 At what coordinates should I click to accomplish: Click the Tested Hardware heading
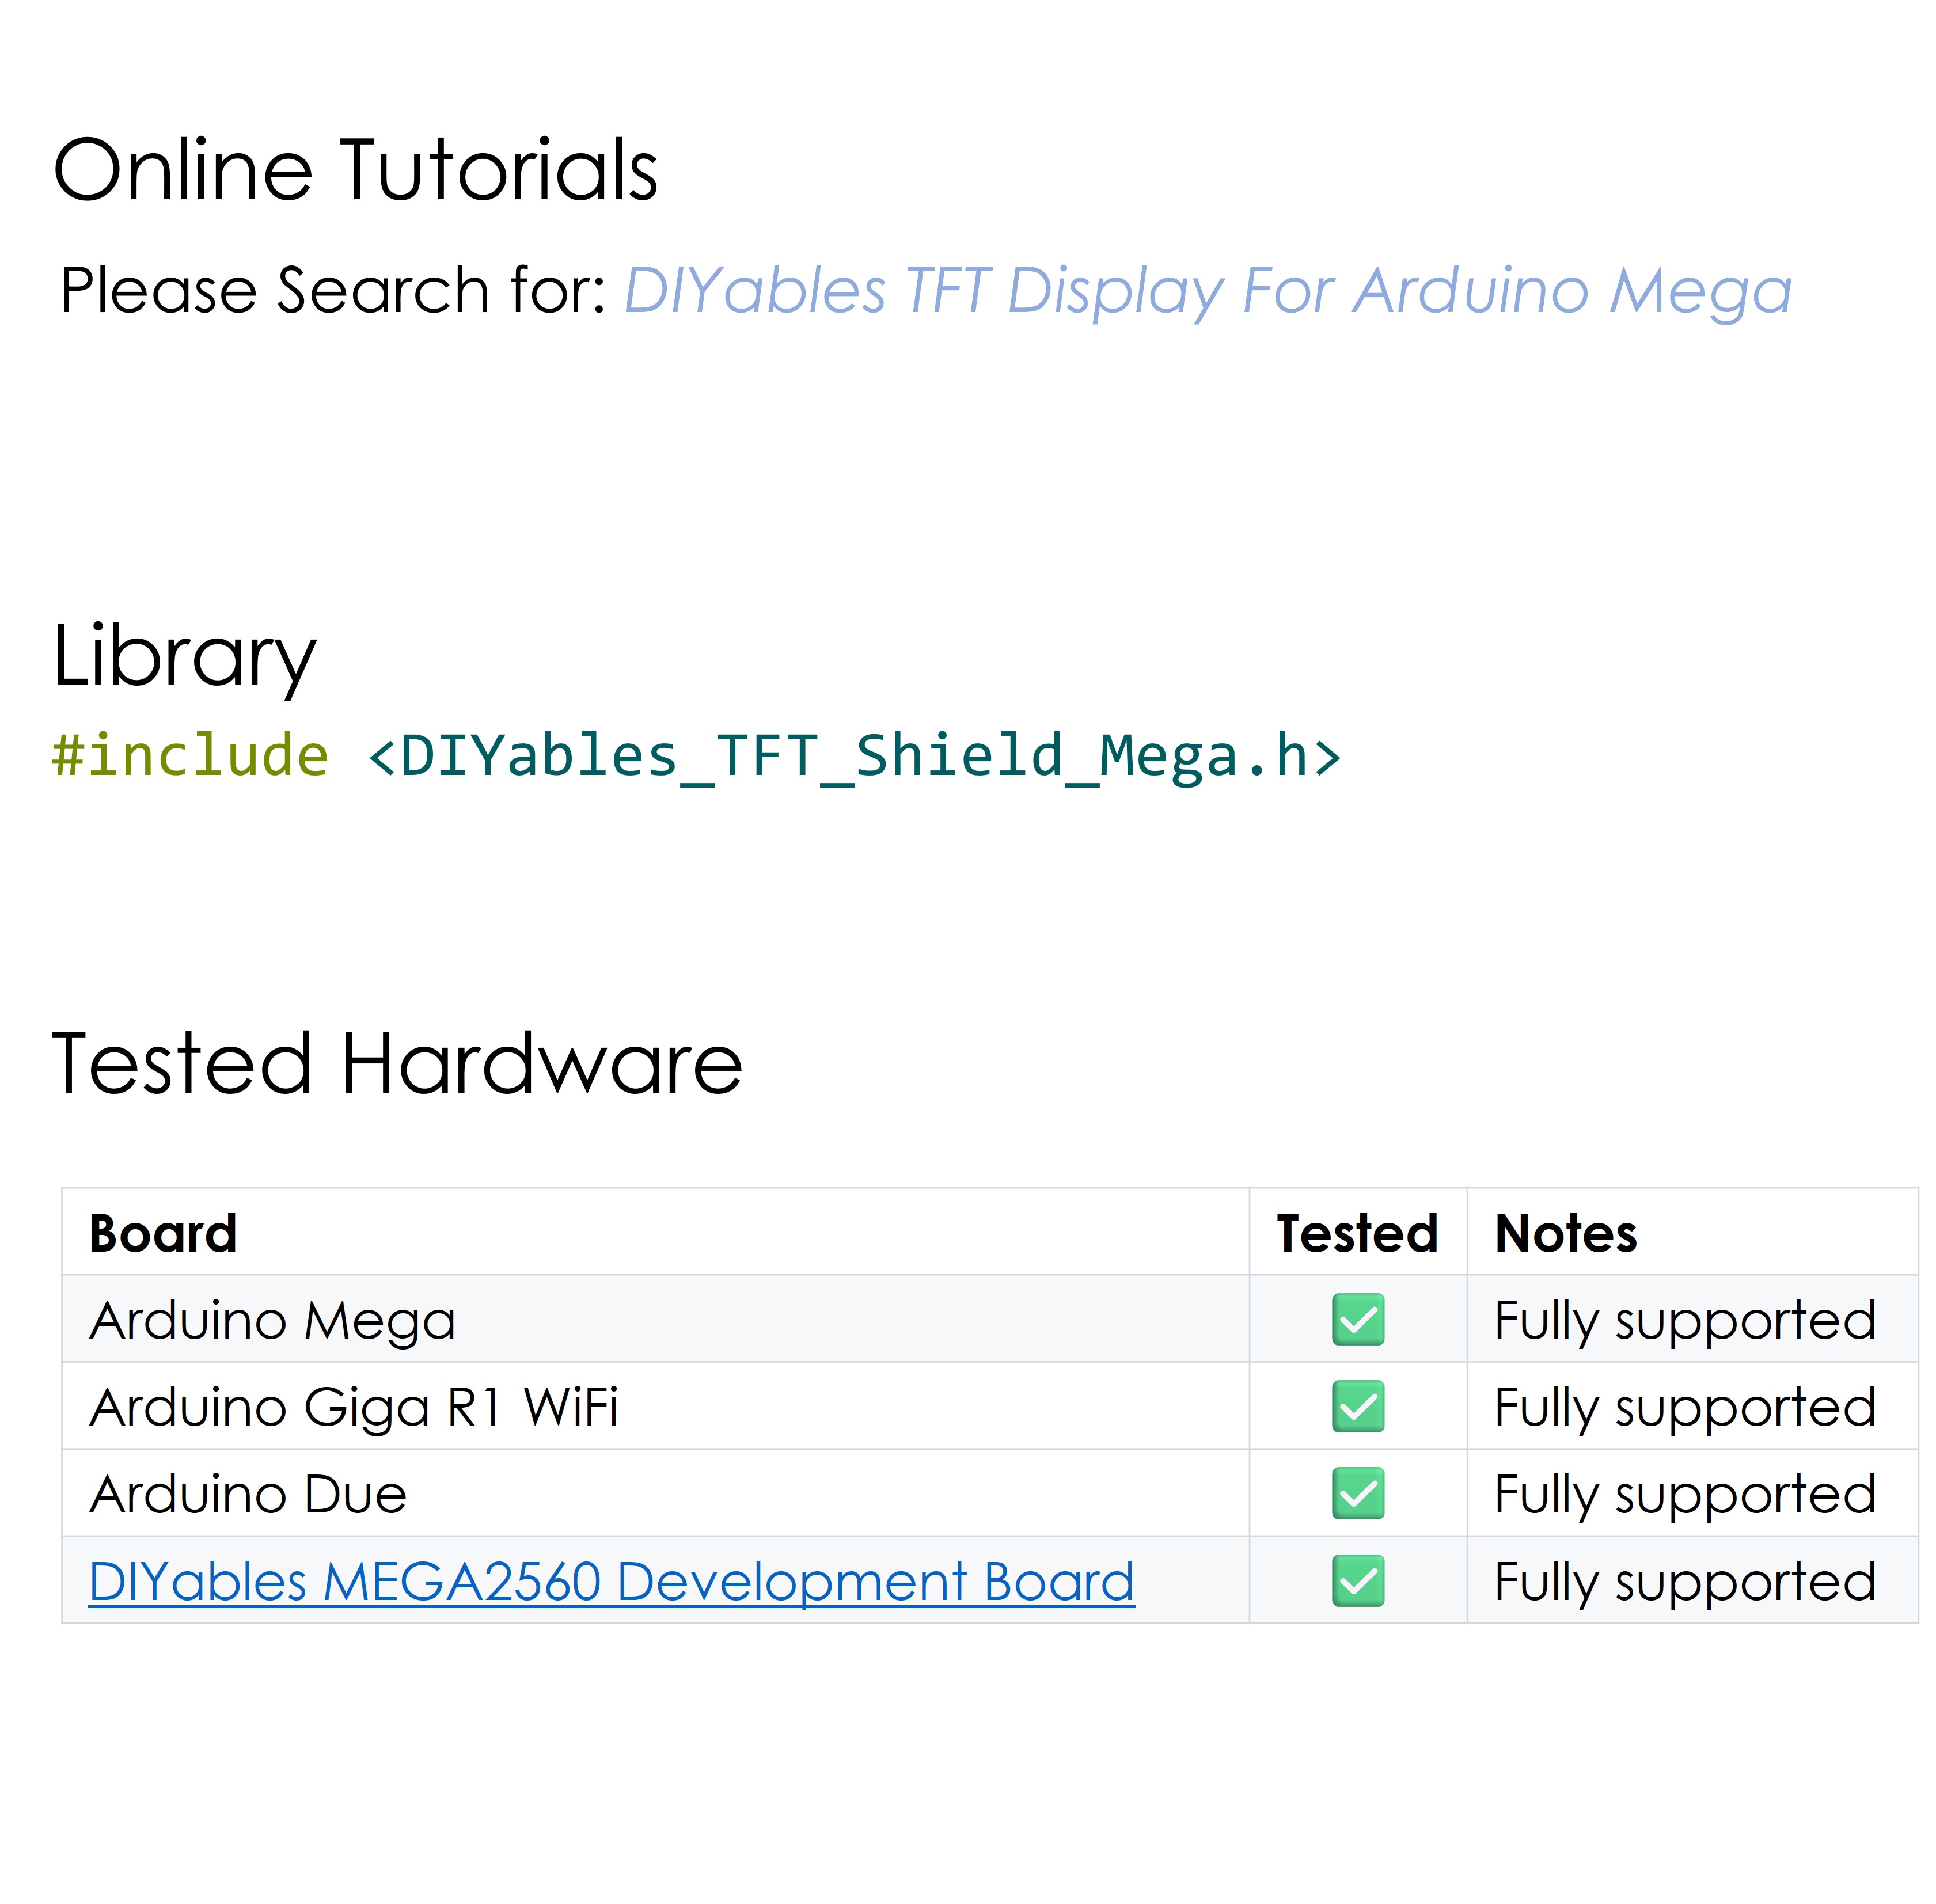click(x=396, y=1063)
